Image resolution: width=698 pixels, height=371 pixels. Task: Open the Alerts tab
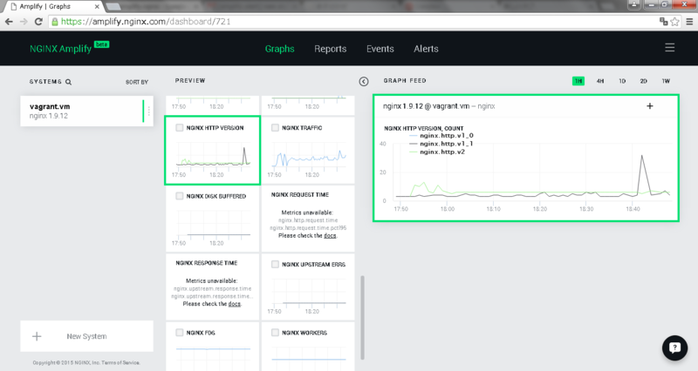(426, 49)
